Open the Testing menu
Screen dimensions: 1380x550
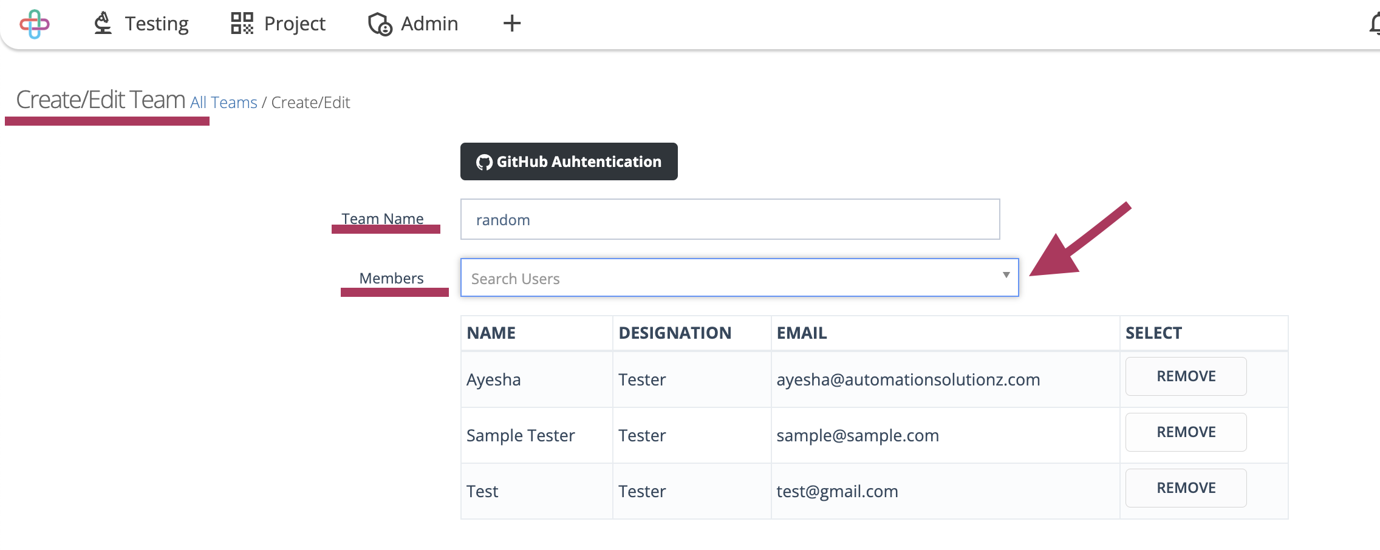click(141, 23)
